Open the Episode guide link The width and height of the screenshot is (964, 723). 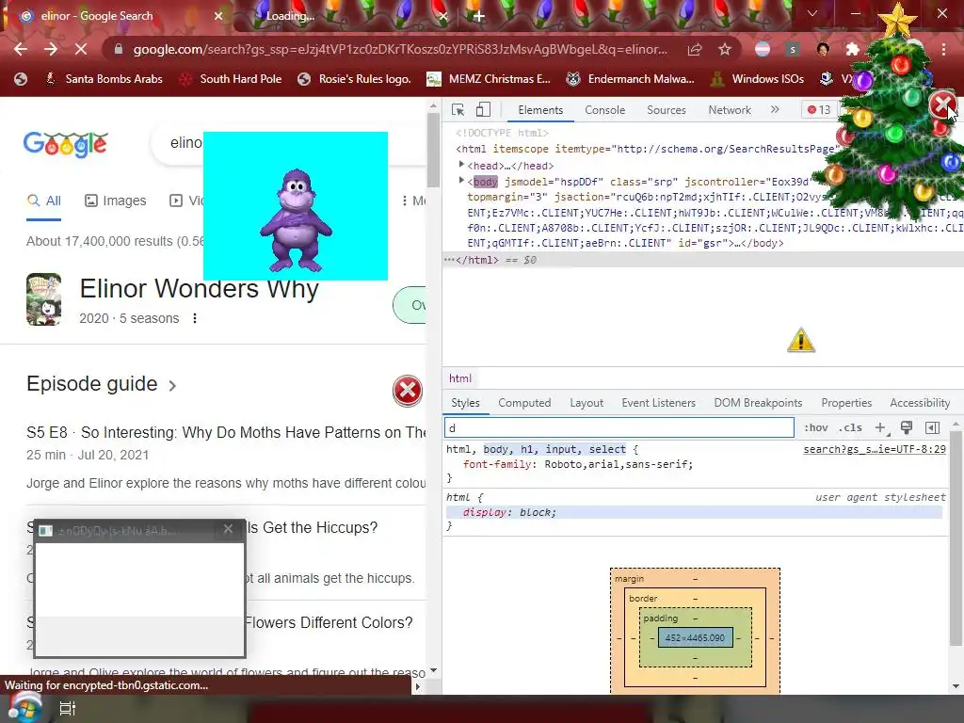[102, 384]
